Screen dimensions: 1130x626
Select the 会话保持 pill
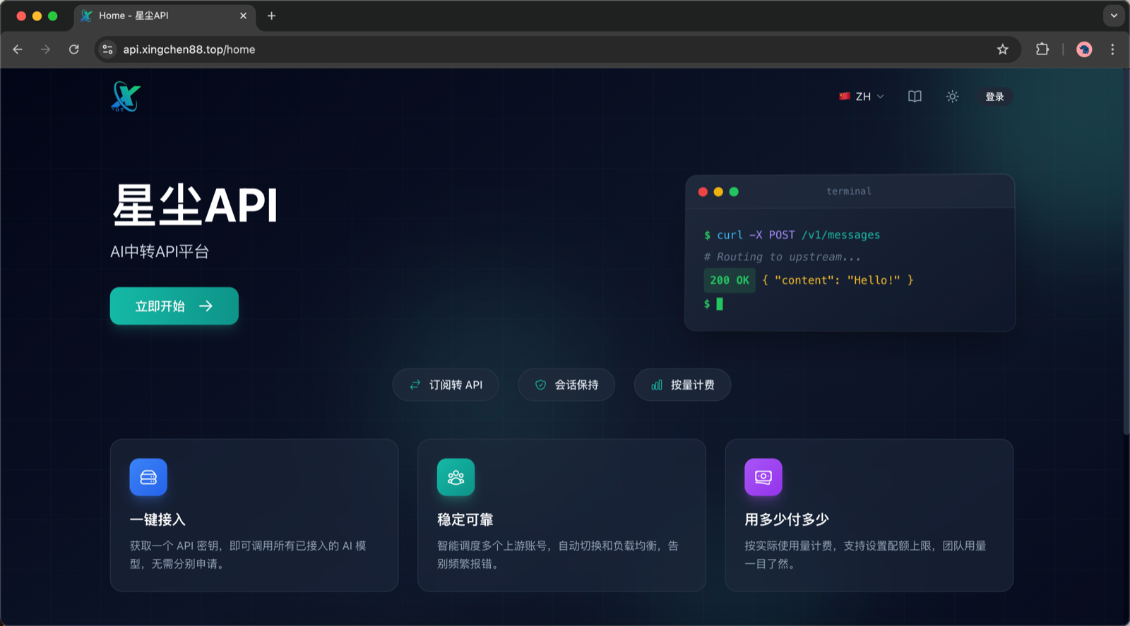[x=566, y=385]
